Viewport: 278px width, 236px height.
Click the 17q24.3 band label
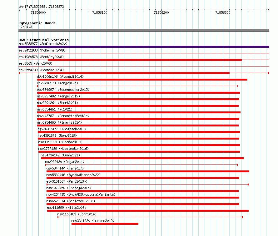pos(25,27)
